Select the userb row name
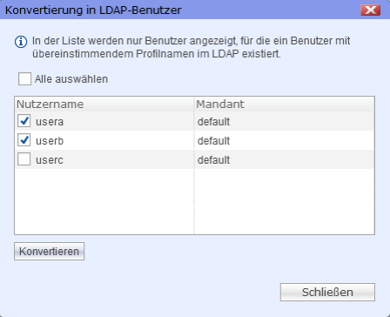Screen dimensions: 390x317 (x=50, y=141)
